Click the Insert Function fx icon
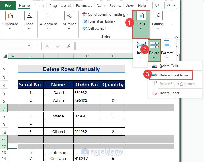The image size is (204, 162). coord(69,46)
